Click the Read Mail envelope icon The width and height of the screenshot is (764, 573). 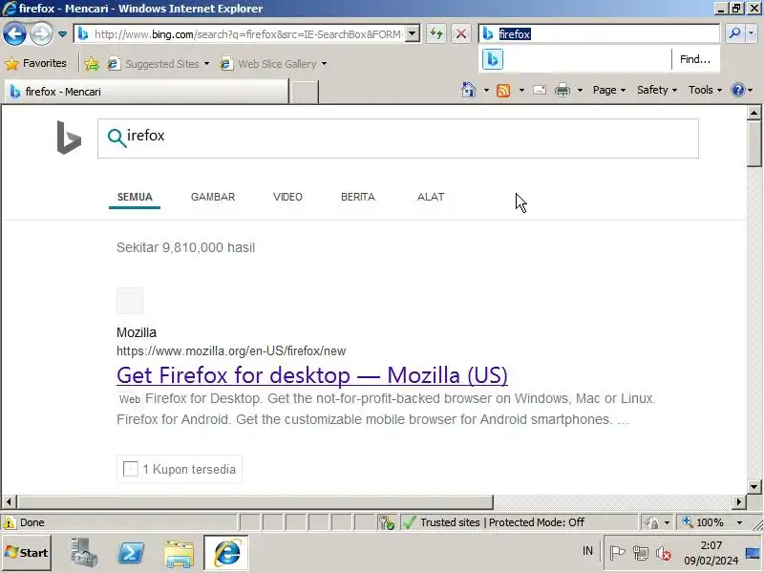click(x=540, y=90)
